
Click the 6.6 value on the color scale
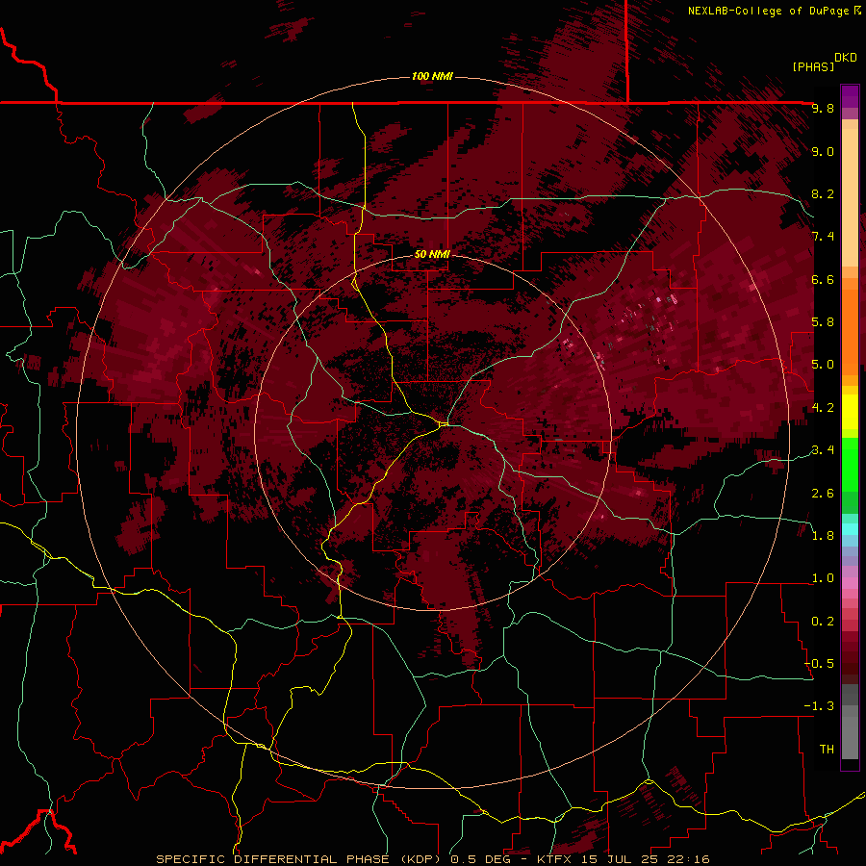click(x=823, y=279)
